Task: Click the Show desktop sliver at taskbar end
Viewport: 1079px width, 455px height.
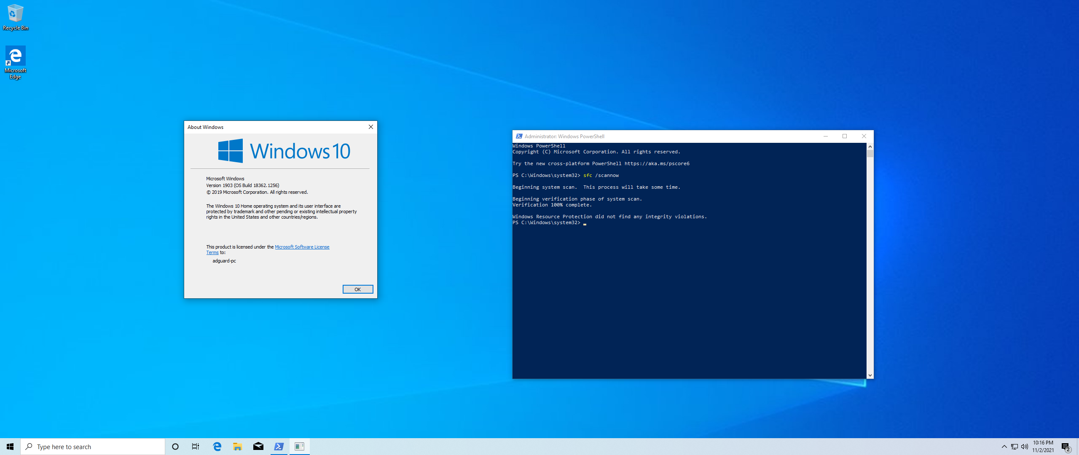Action: pyautogui.click(x=1077, y=447)
